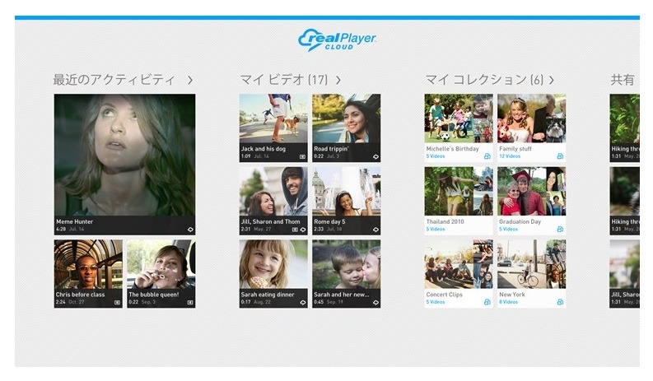Open the 共有 section heading
This screenshot has height=381, width=653.
623,80
